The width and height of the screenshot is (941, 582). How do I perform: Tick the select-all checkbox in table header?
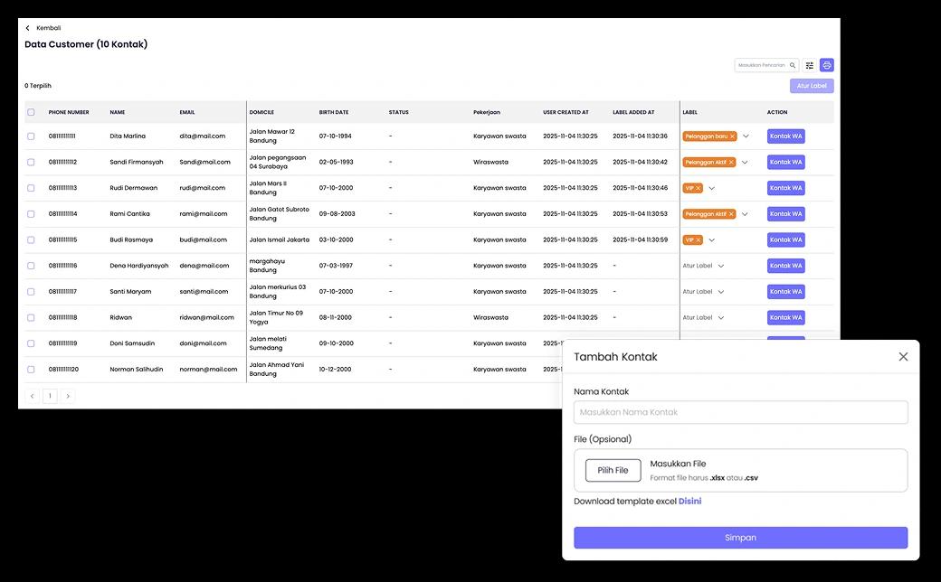pos(31,113)
